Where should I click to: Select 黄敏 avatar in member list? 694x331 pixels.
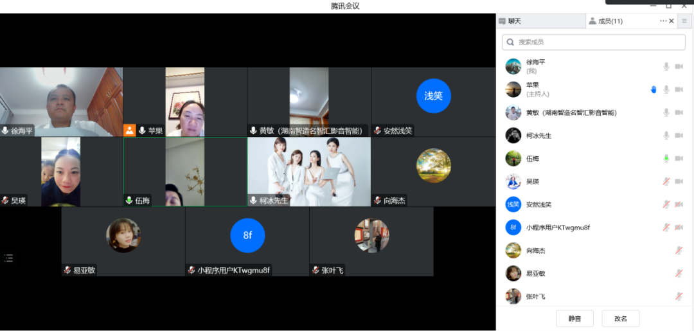tap(513, 112)
